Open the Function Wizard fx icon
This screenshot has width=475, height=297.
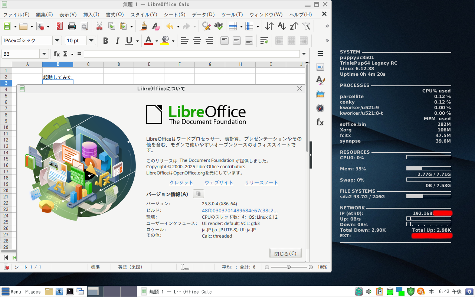coord(57,54)
